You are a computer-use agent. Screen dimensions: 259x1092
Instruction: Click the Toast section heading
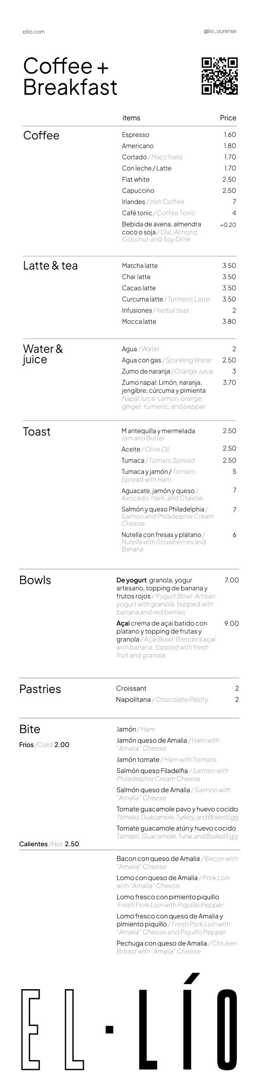37,432
